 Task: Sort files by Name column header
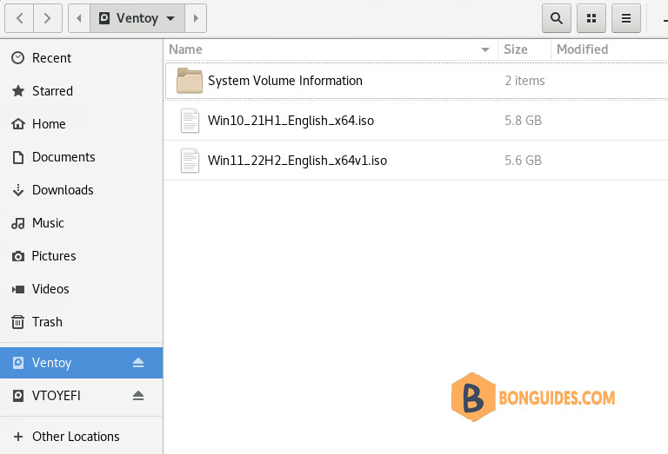331,49
